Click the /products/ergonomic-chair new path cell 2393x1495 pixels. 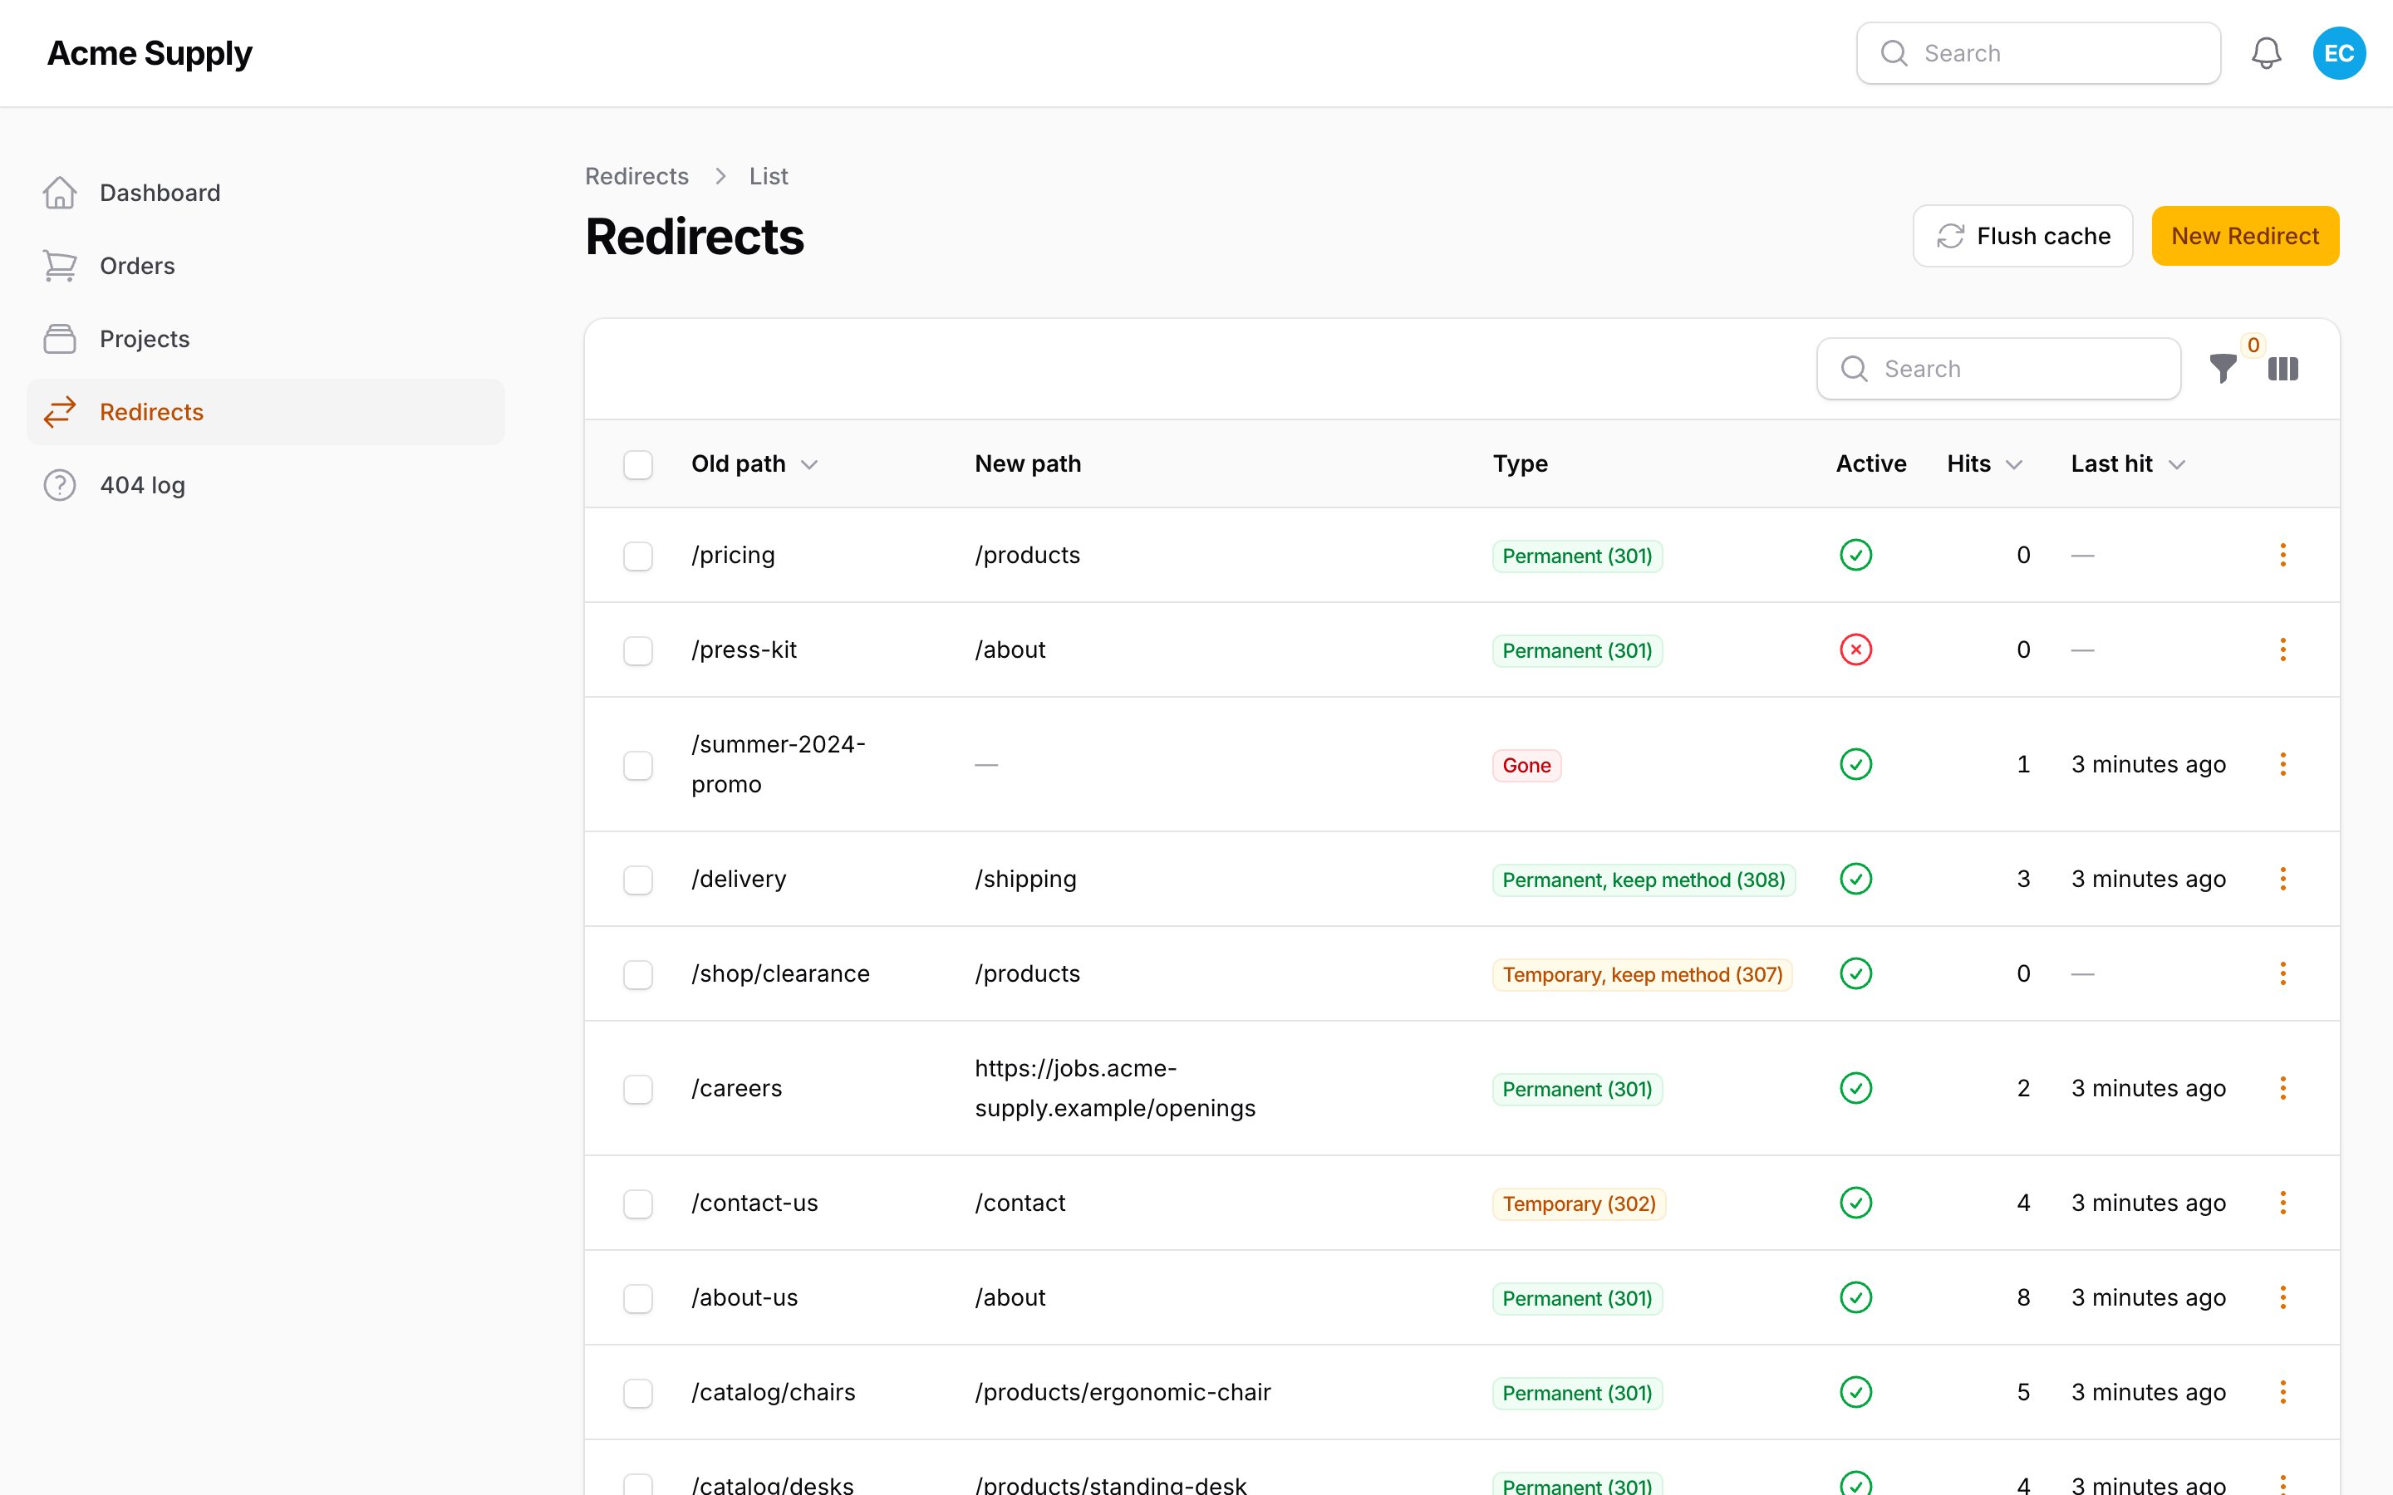tap(1123, 1392)
